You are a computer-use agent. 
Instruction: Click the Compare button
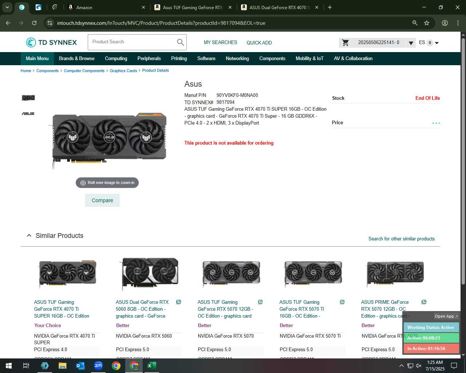102,200
